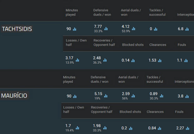Click chart icon next to Maurício fouls 2.27

[187, 128]
